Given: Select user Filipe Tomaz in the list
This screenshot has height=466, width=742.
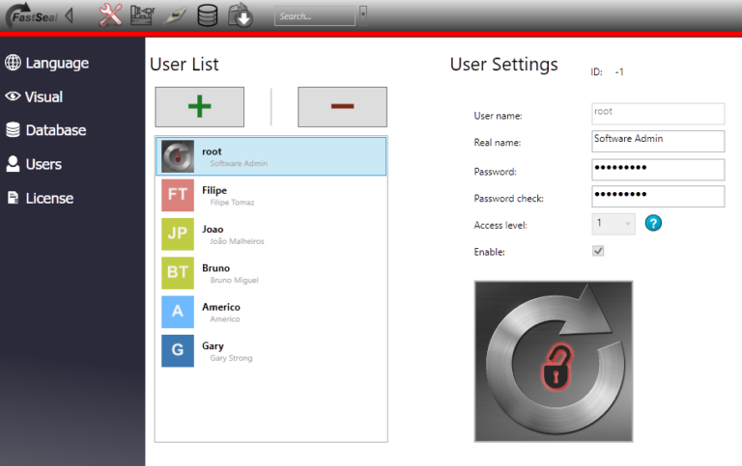Looking at the screenshot, I should point(271,195).
